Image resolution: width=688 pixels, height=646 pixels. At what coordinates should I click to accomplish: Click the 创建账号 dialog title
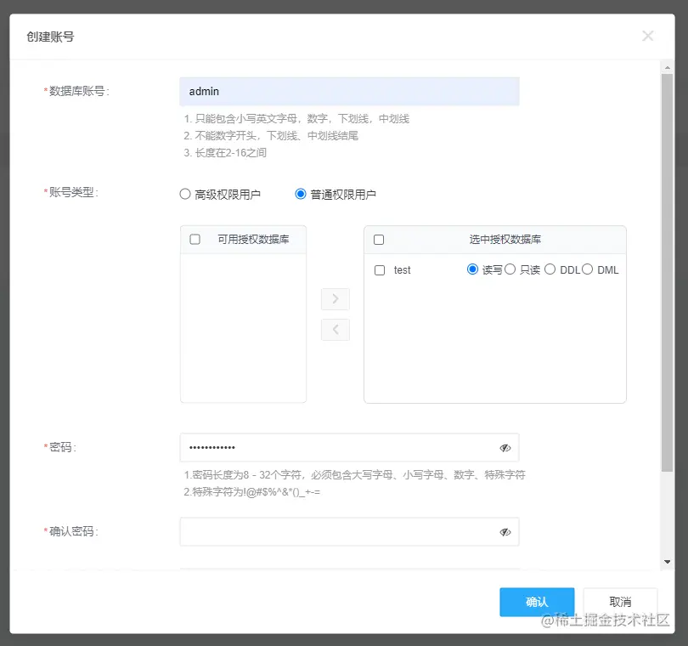point(50,37)
